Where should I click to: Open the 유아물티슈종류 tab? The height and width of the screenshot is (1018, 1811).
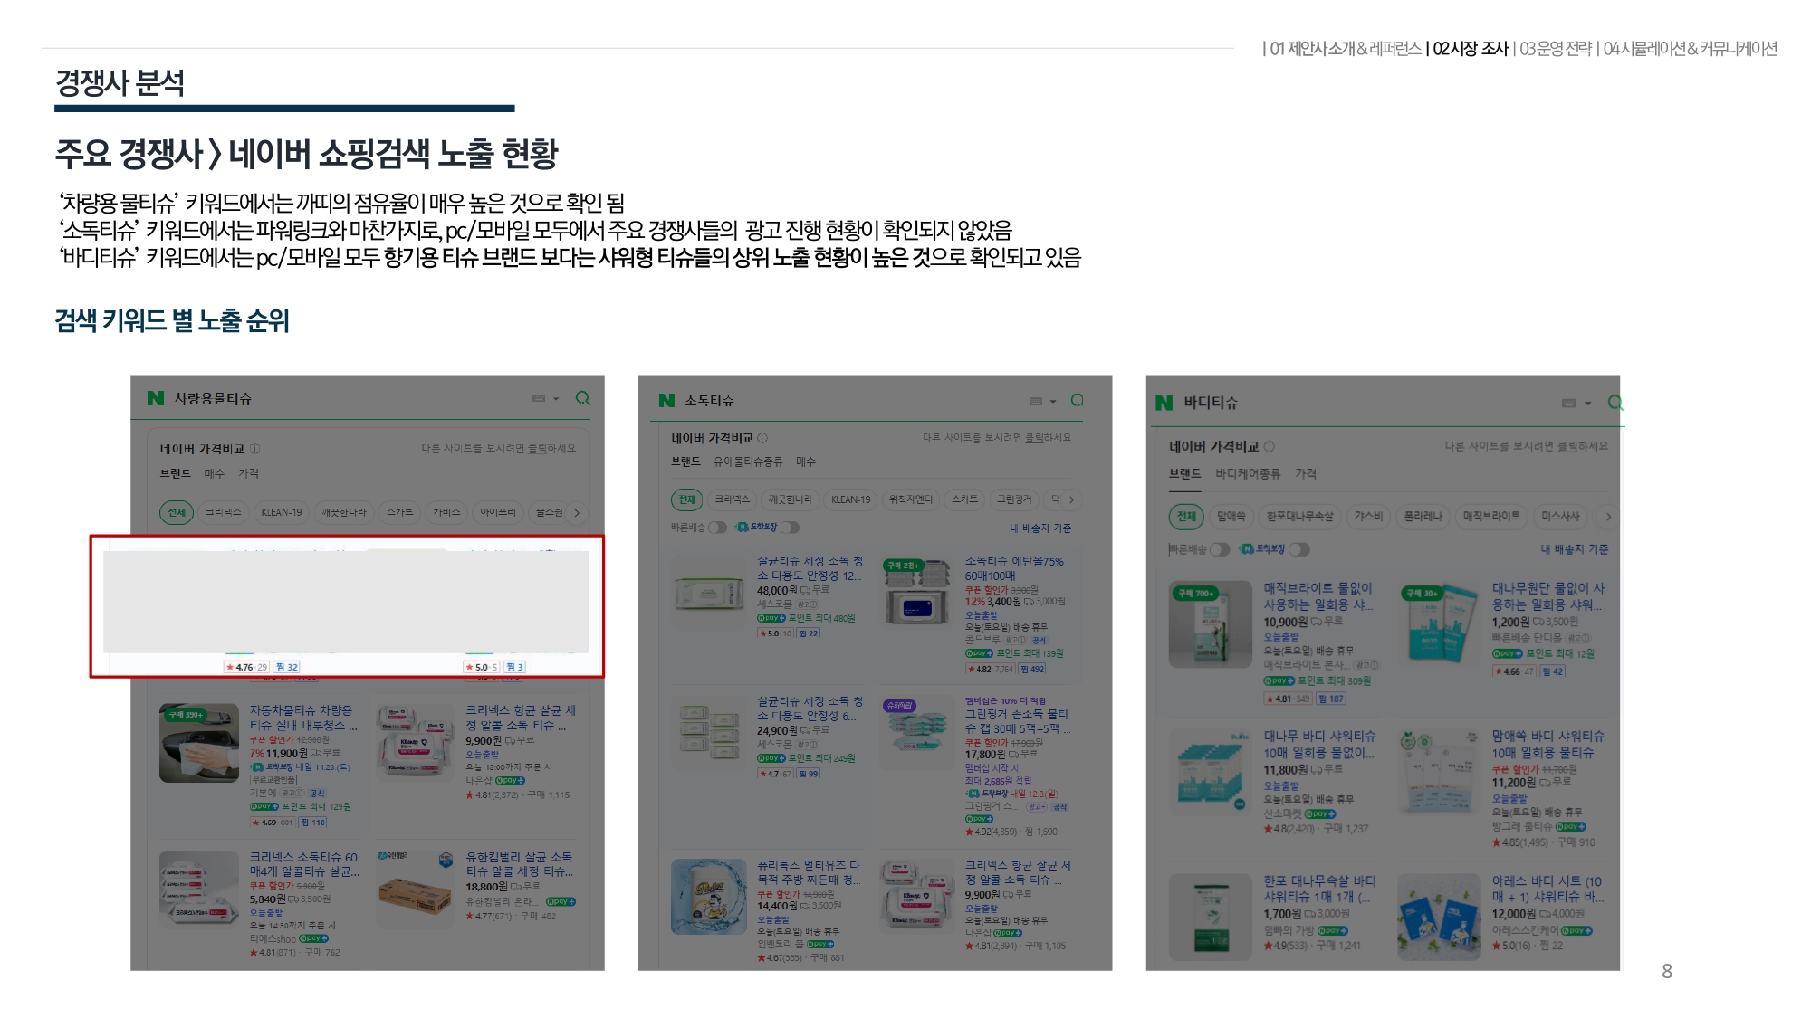tap(748, 461)
